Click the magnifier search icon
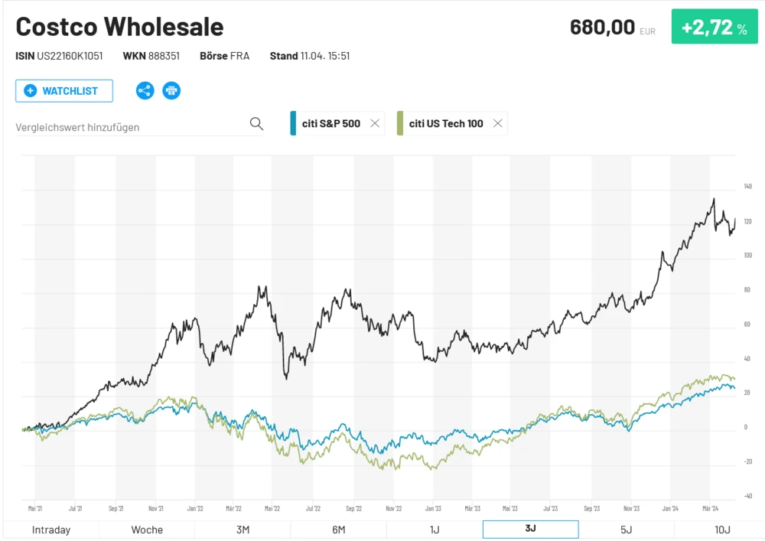This screenshot has width=765, height=541. coord(256,123)
